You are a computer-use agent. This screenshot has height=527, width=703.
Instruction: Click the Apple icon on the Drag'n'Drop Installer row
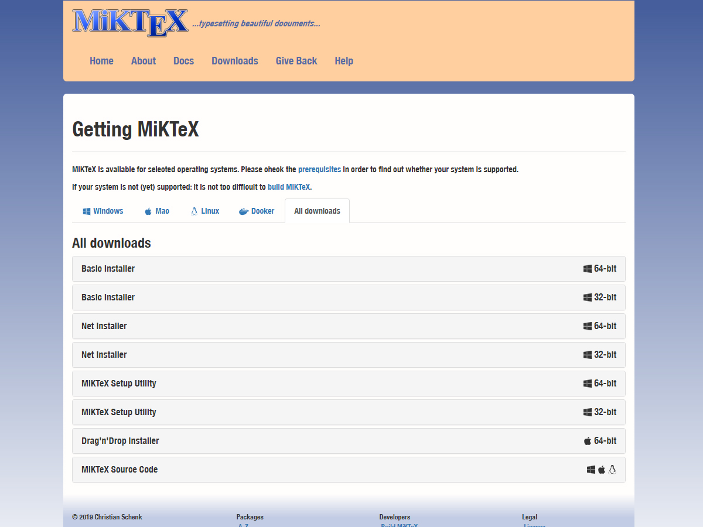pos(588,441)
